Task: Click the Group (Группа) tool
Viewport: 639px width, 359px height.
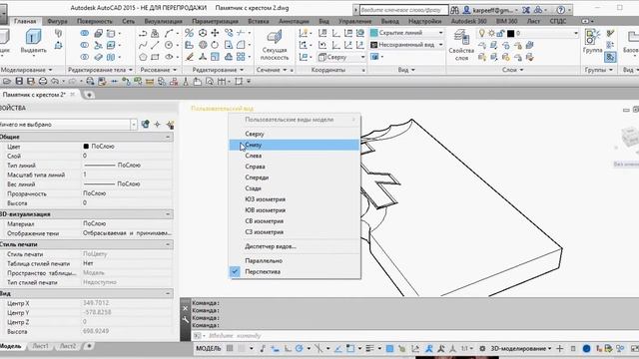Action: tap(592, 42)
